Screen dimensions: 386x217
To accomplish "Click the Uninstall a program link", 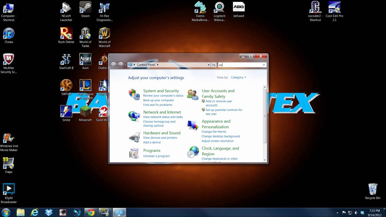I will [156, 156].
